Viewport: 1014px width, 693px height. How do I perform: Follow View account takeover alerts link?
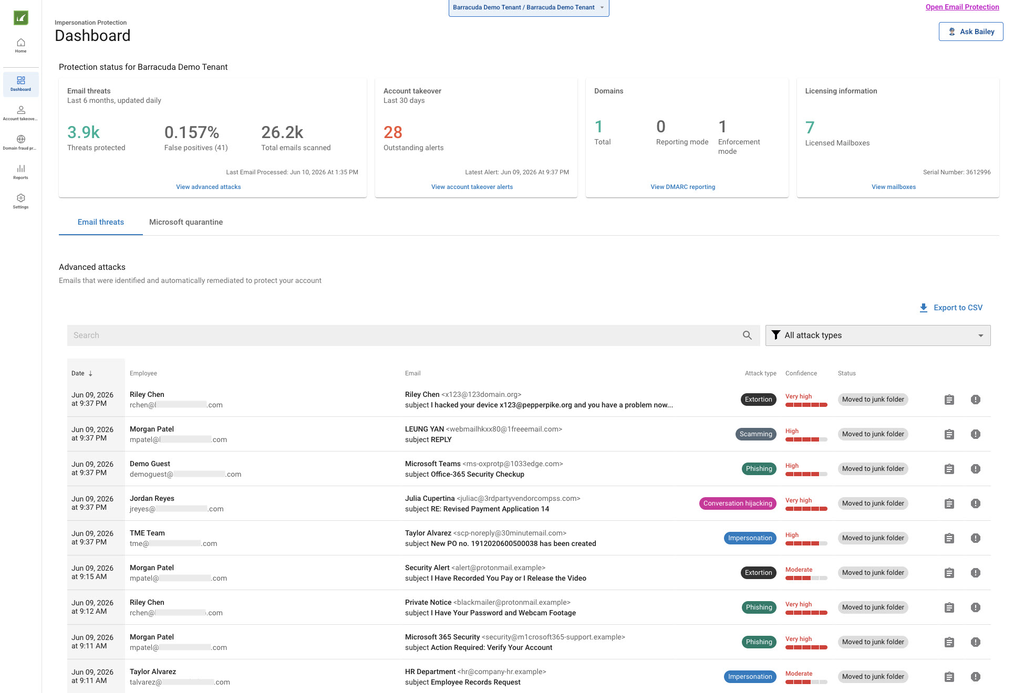coord(472,187)
